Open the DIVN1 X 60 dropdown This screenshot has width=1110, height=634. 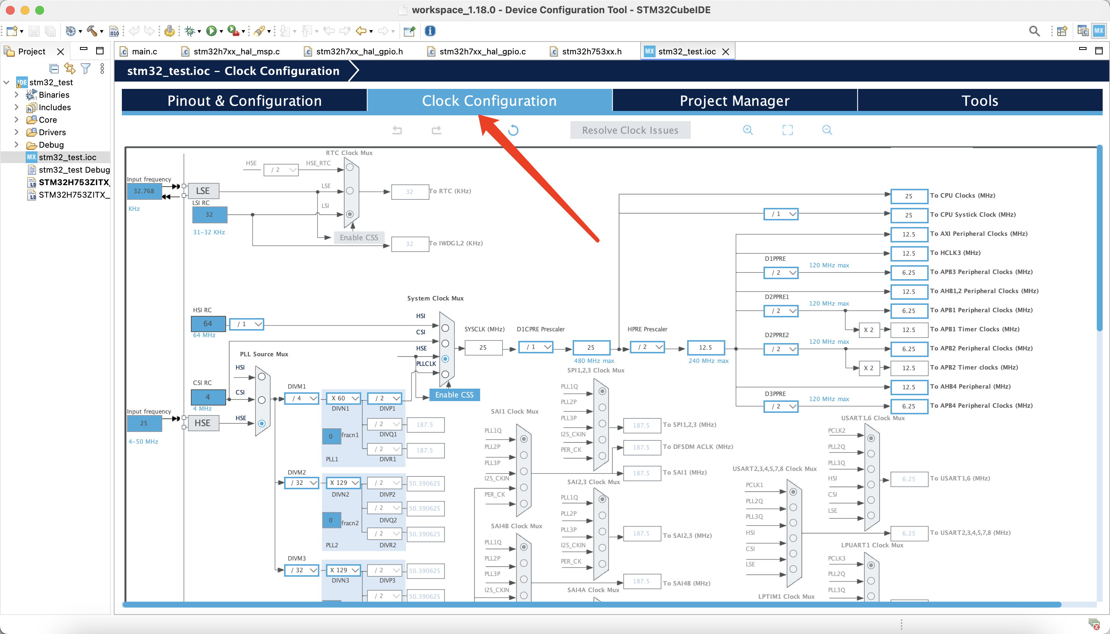(x=344, y=398)
